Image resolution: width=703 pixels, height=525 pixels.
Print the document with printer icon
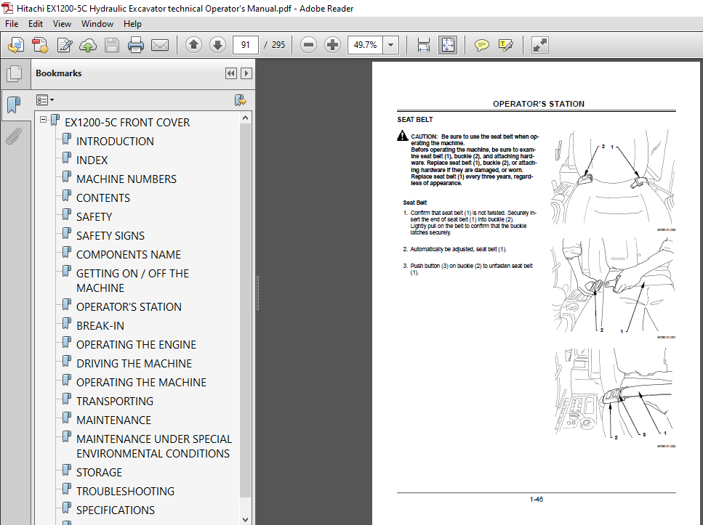click(135, 45)
